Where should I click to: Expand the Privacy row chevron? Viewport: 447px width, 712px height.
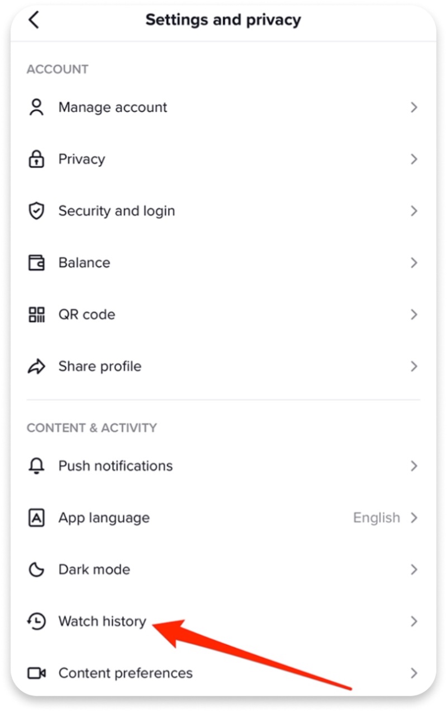click(x=414, y=159)
